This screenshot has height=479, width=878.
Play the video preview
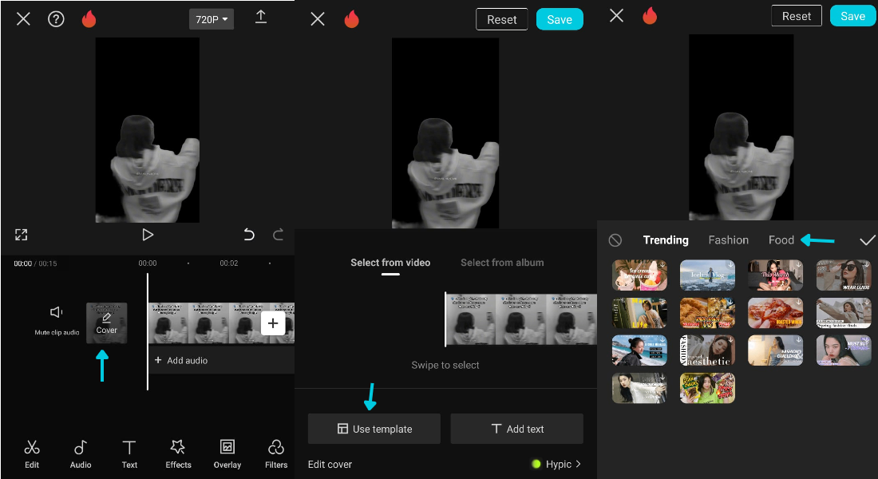click(x=148, y=235)
